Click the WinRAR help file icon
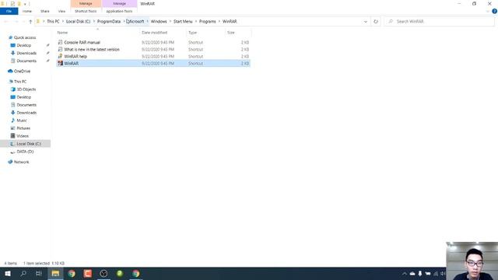The image size is (498, 280). [60, 57]
